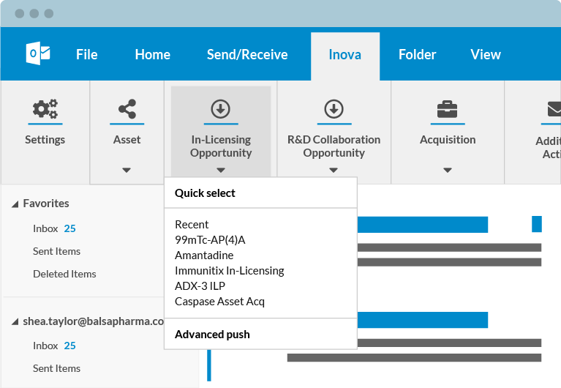Collapse the Favorites section
The height and width of the screenshot is (388, 561).
15,204
